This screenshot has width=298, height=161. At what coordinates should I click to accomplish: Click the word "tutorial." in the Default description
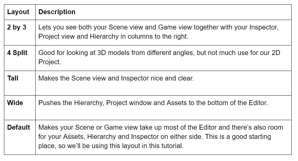tap(173, 146)
